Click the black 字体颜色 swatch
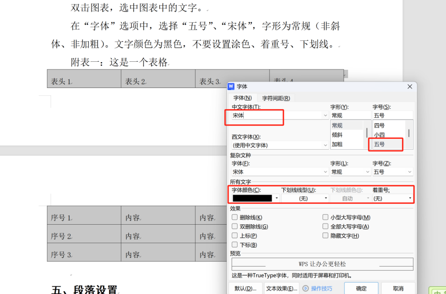Image resolution: width=446 pixels, height=294 pixels. (x=252, y=198)
